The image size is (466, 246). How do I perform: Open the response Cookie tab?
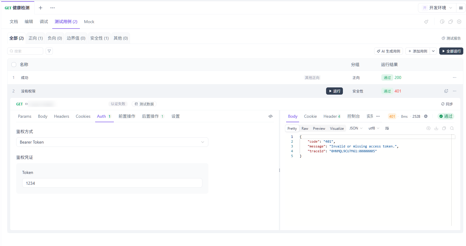(x=310, y=116)
